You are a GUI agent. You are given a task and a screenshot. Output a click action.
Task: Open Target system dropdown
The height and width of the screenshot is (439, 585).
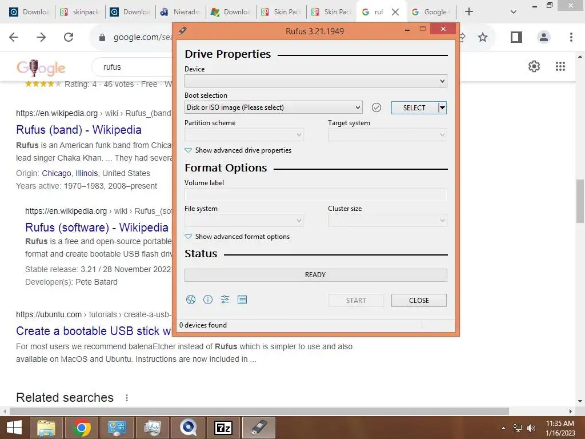coord(387,135)
